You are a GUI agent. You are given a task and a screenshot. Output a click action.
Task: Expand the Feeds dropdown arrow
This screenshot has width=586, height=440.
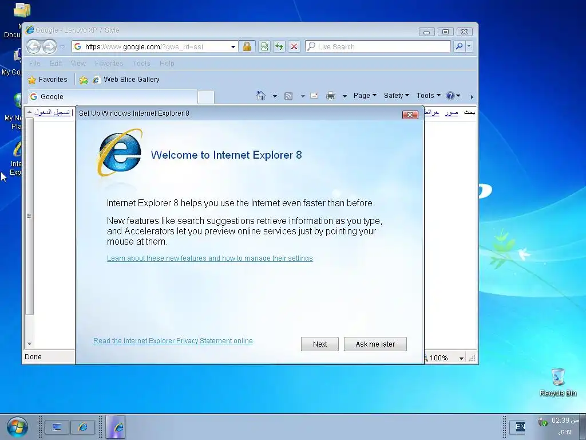coord(303,96)
